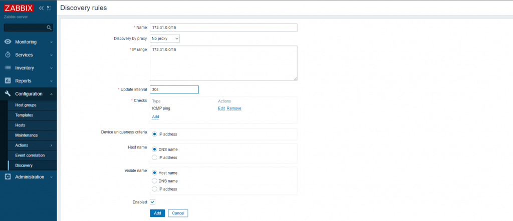Expand the Reports menu chevron
The height and width of the screenshot is (221, 513).
52,81
